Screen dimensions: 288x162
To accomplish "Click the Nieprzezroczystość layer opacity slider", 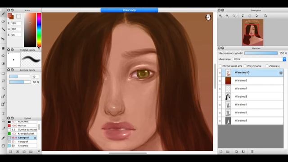I will [x=261, y=53].
